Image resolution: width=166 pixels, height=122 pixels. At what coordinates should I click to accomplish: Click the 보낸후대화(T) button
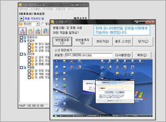point(62,42)
